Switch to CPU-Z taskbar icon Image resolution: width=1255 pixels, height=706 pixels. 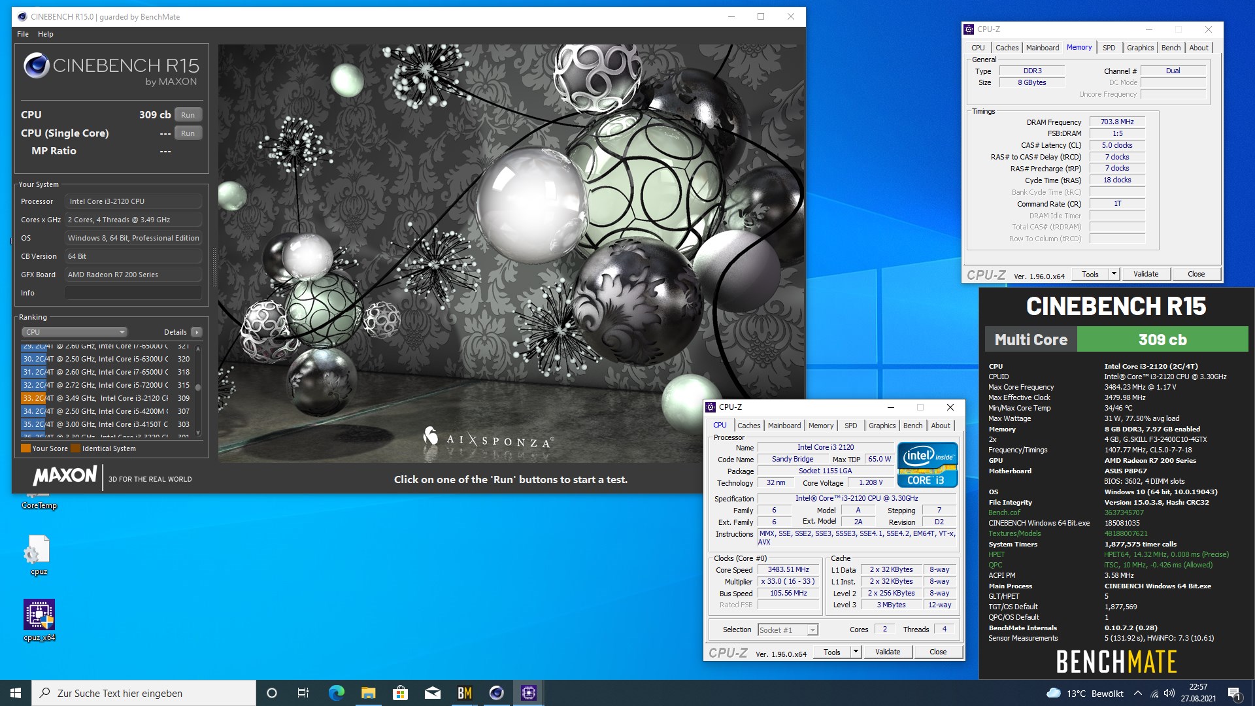pyautogui.click(x=529, y=693)
